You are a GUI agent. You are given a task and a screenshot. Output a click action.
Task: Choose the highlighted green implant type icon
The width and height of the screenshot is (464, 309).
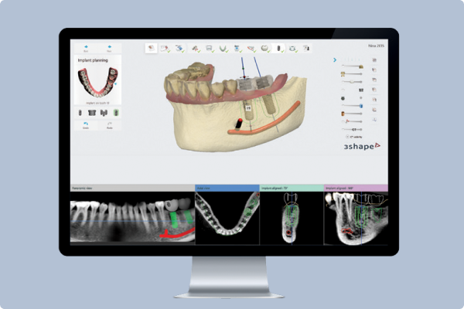(x=115, y=112)
